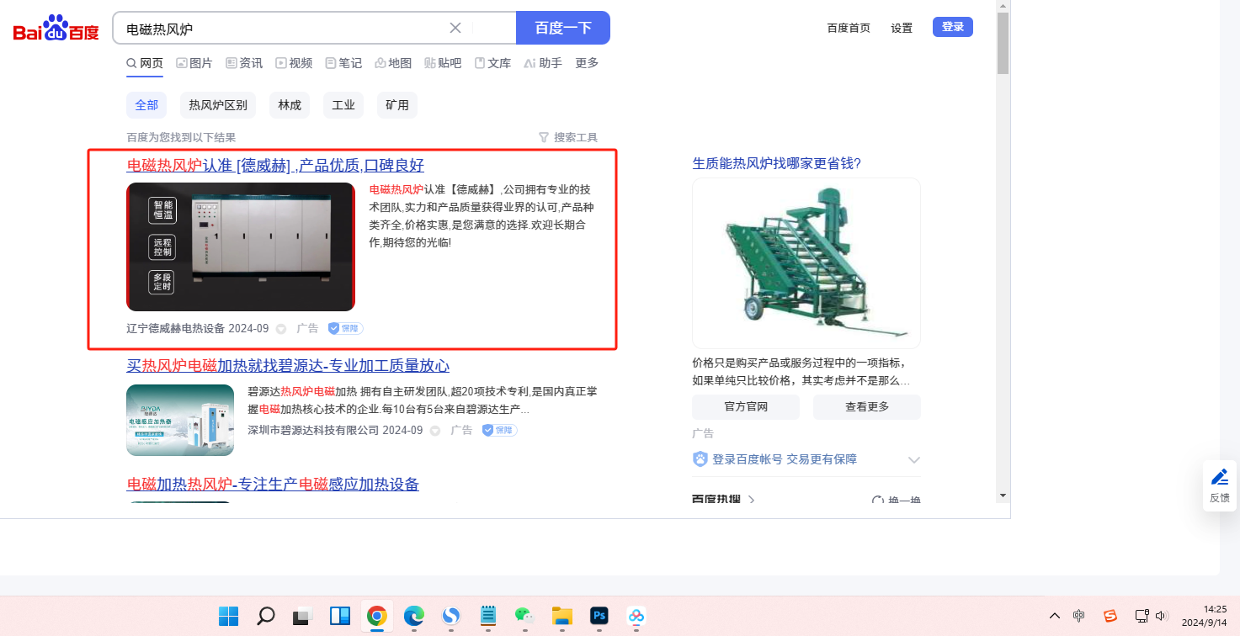This screenshot has height=636, width=1240.
Task: Expand the 登录百度帐号 section chevron
Action: [x=914, y=459]
